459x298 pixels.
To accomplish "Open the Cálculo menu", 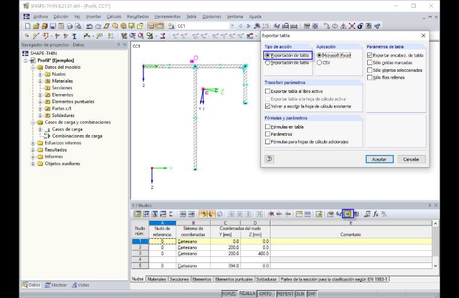I will [114, 17].
